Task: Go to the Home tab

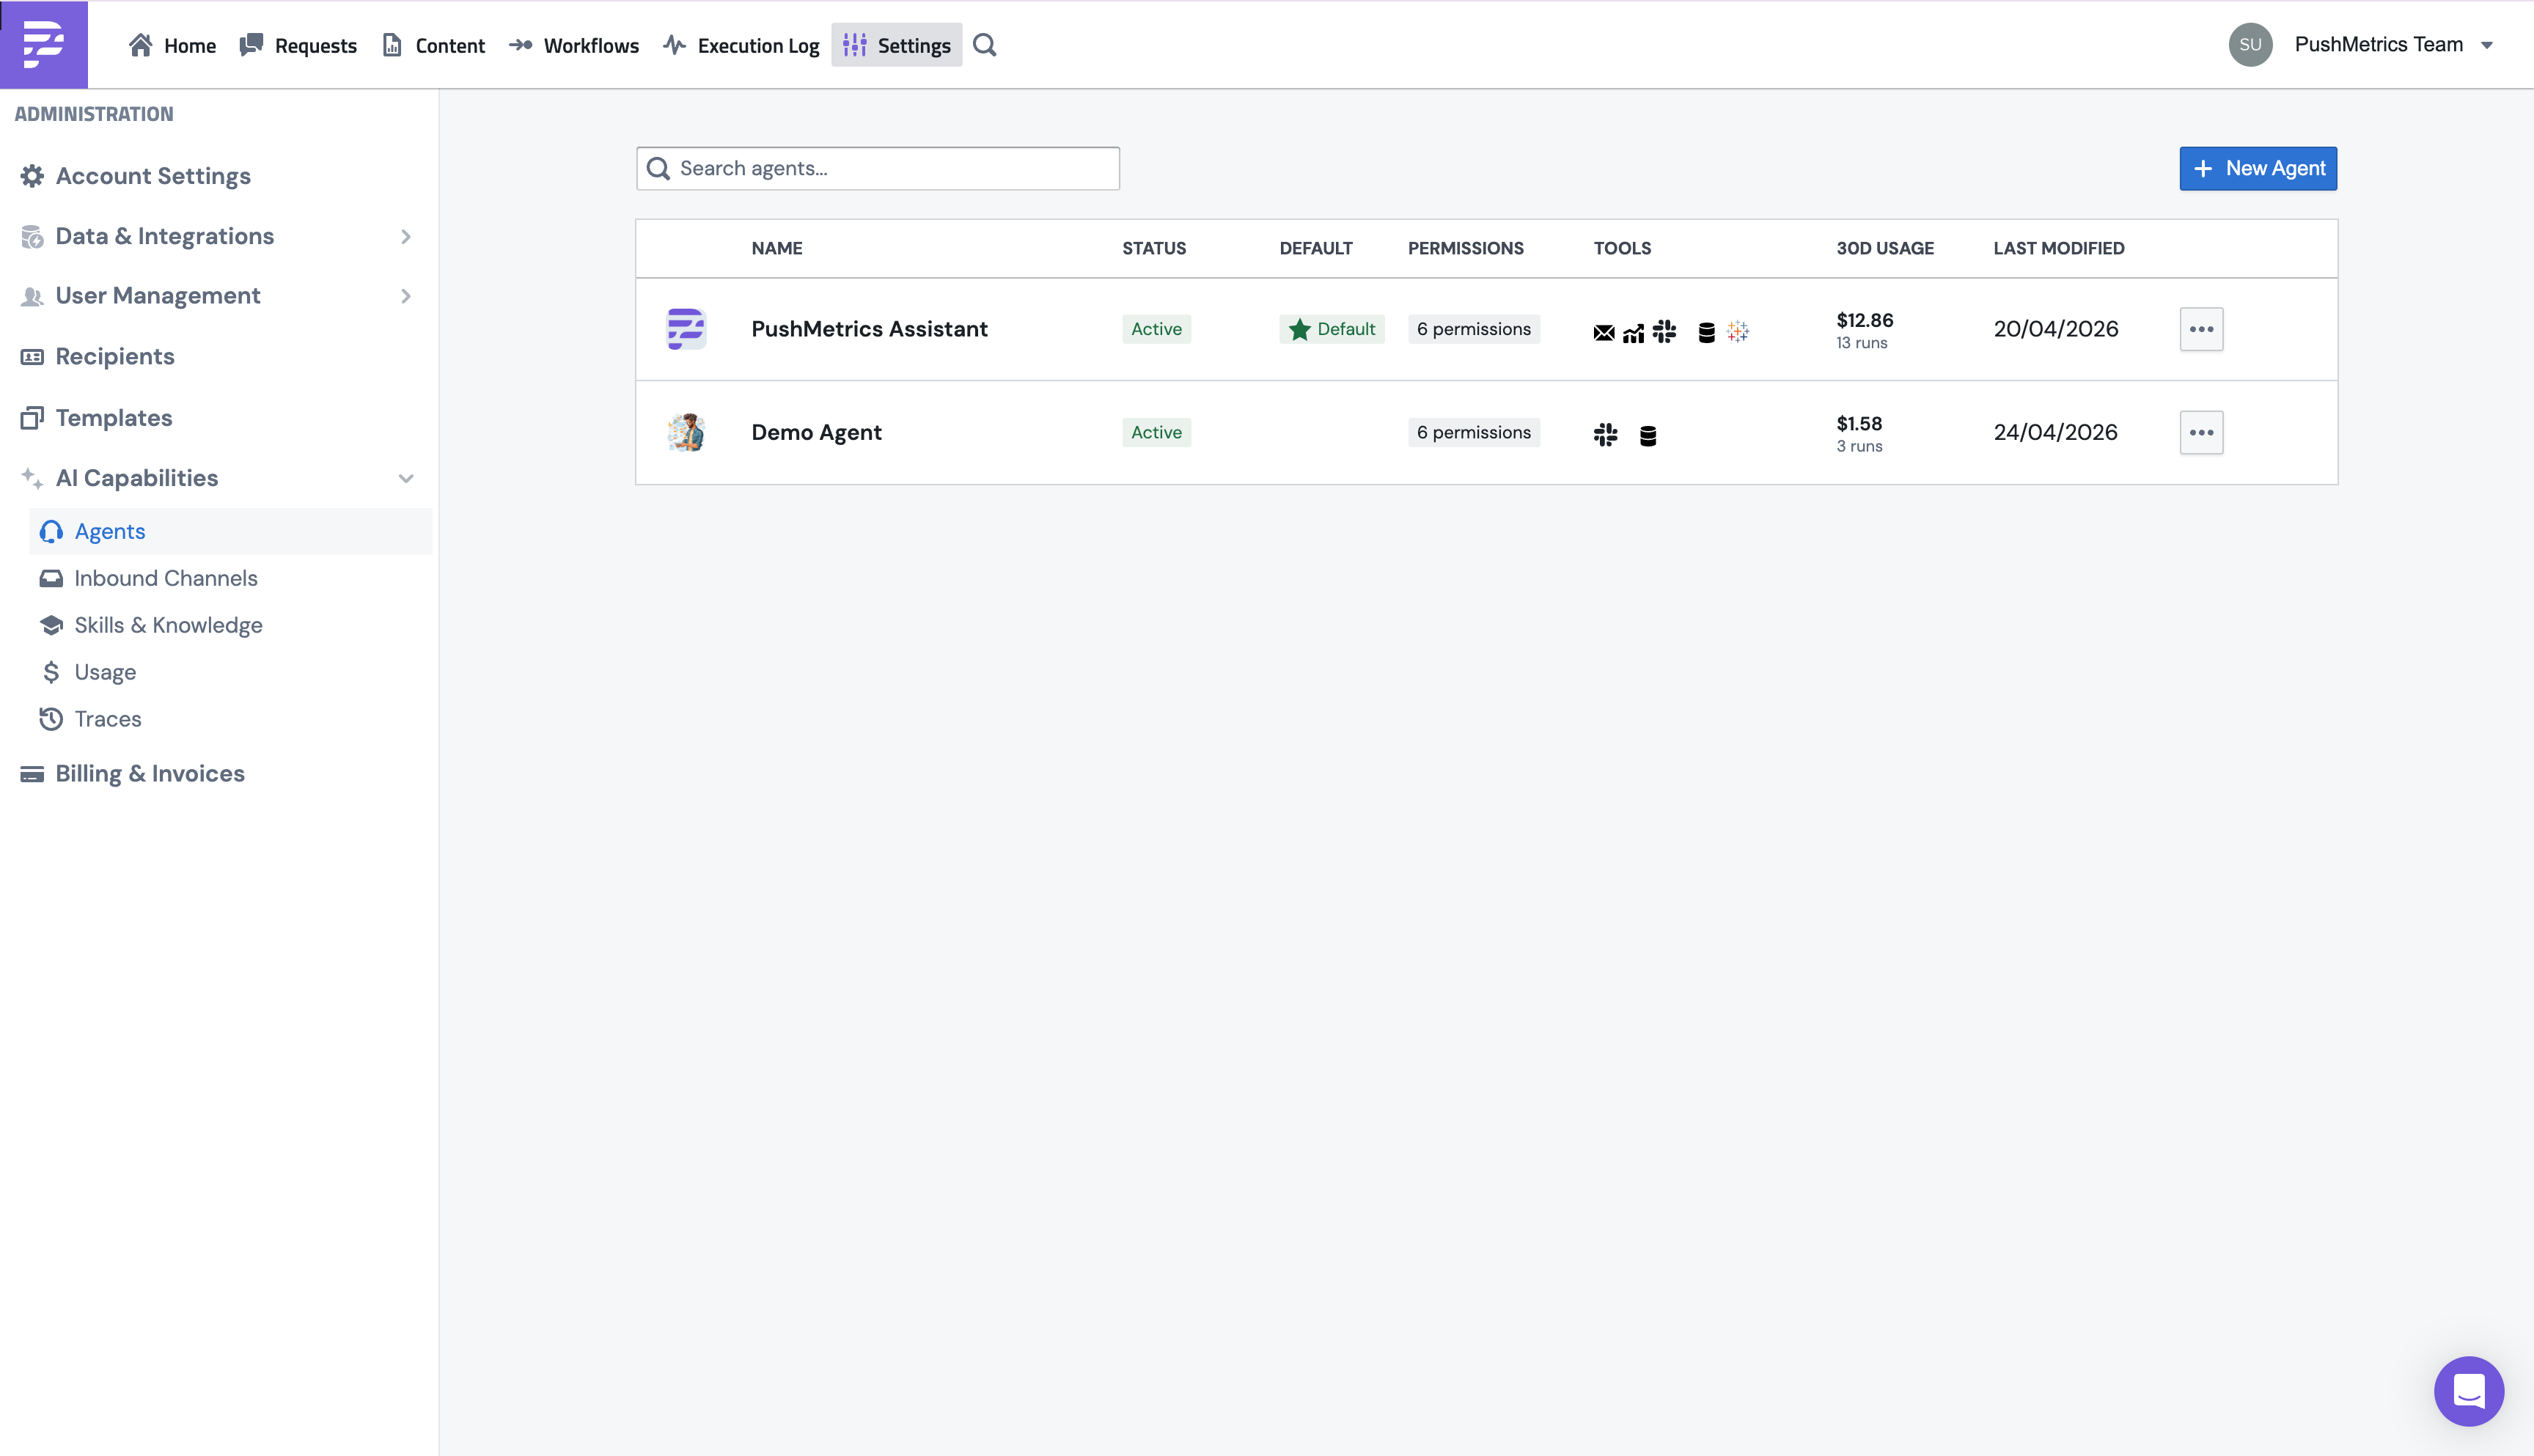Action: 172,45
